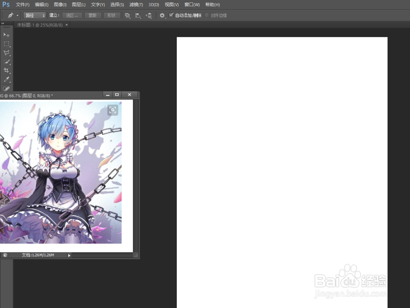Click image search overlay icon on picture

[113, 110]
